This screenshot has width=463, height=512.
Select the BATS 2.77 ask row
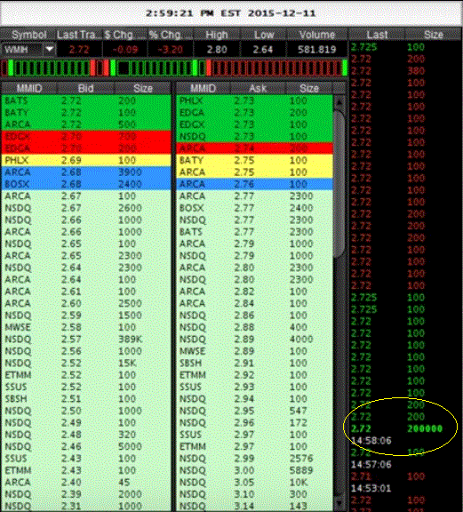(255, 232)
